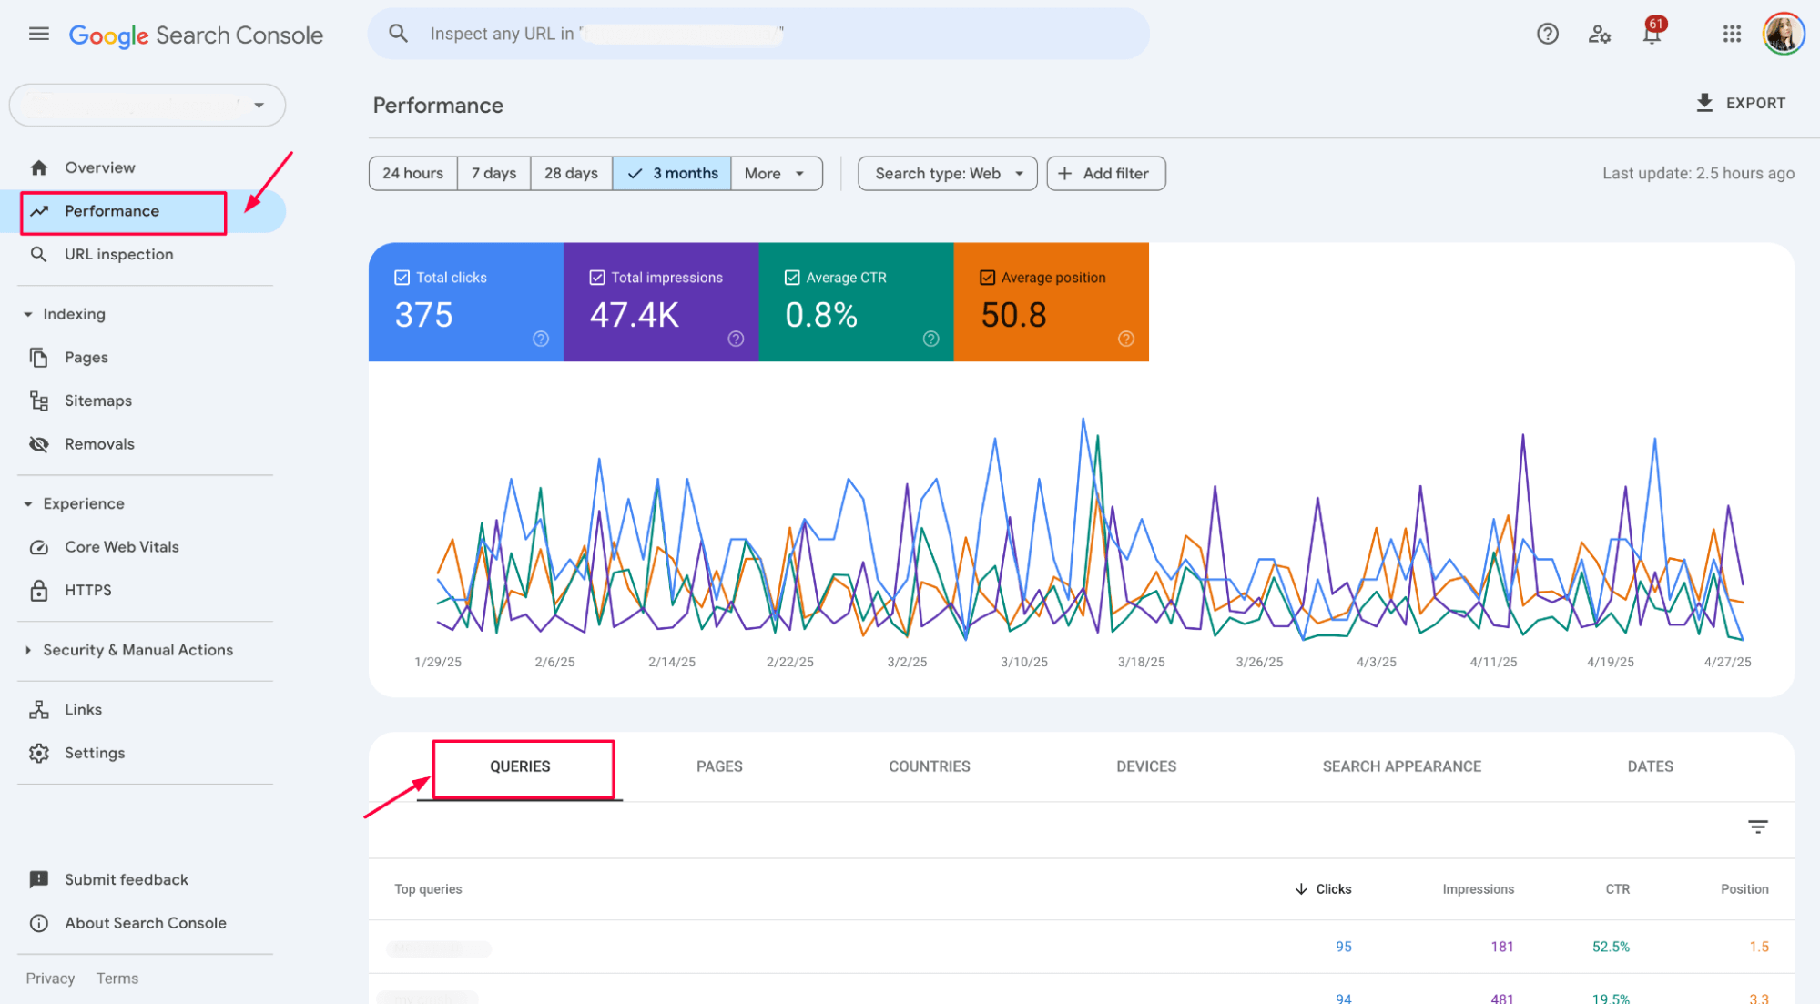Toggle the Total clicks checkbox
The width and height of the screenshot is (1820, 1004).
click(402, 278)
